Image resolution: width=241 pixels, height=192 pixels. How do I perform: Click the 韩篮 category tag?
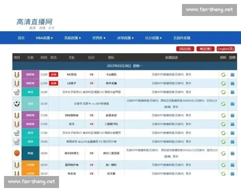point(31,153)
